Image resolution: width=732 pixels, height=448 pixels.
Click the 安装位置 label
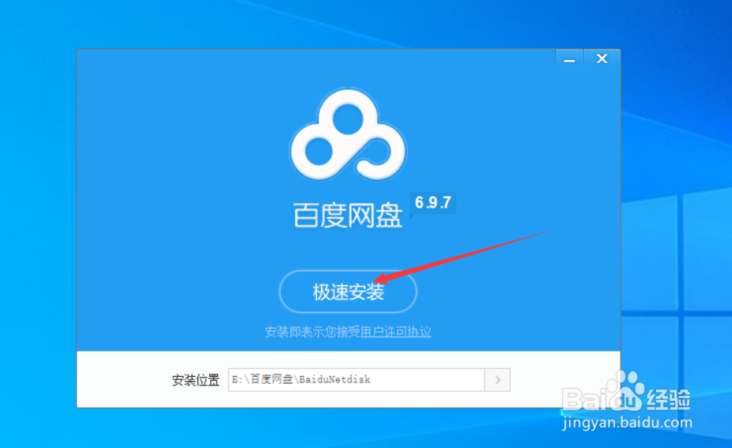(x=195, y=380)
